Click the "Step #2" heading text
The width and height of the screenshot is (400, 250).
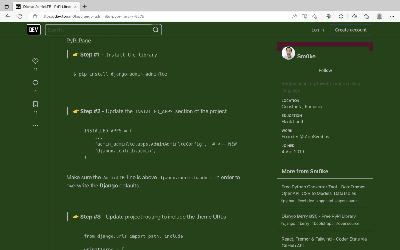coord(90,111)
